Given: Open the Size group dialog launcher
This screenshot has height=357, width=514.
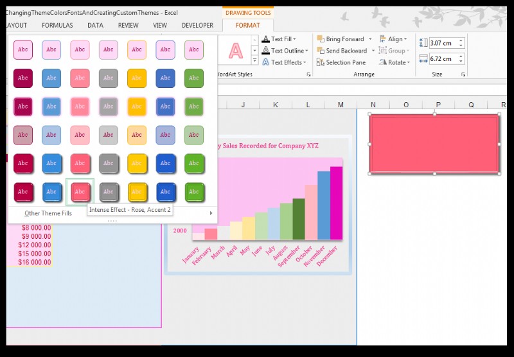Looking at the screenshot, I should (463, 74).
